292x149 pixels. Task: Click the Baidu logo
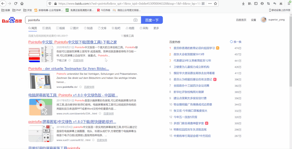pos(12,20)
